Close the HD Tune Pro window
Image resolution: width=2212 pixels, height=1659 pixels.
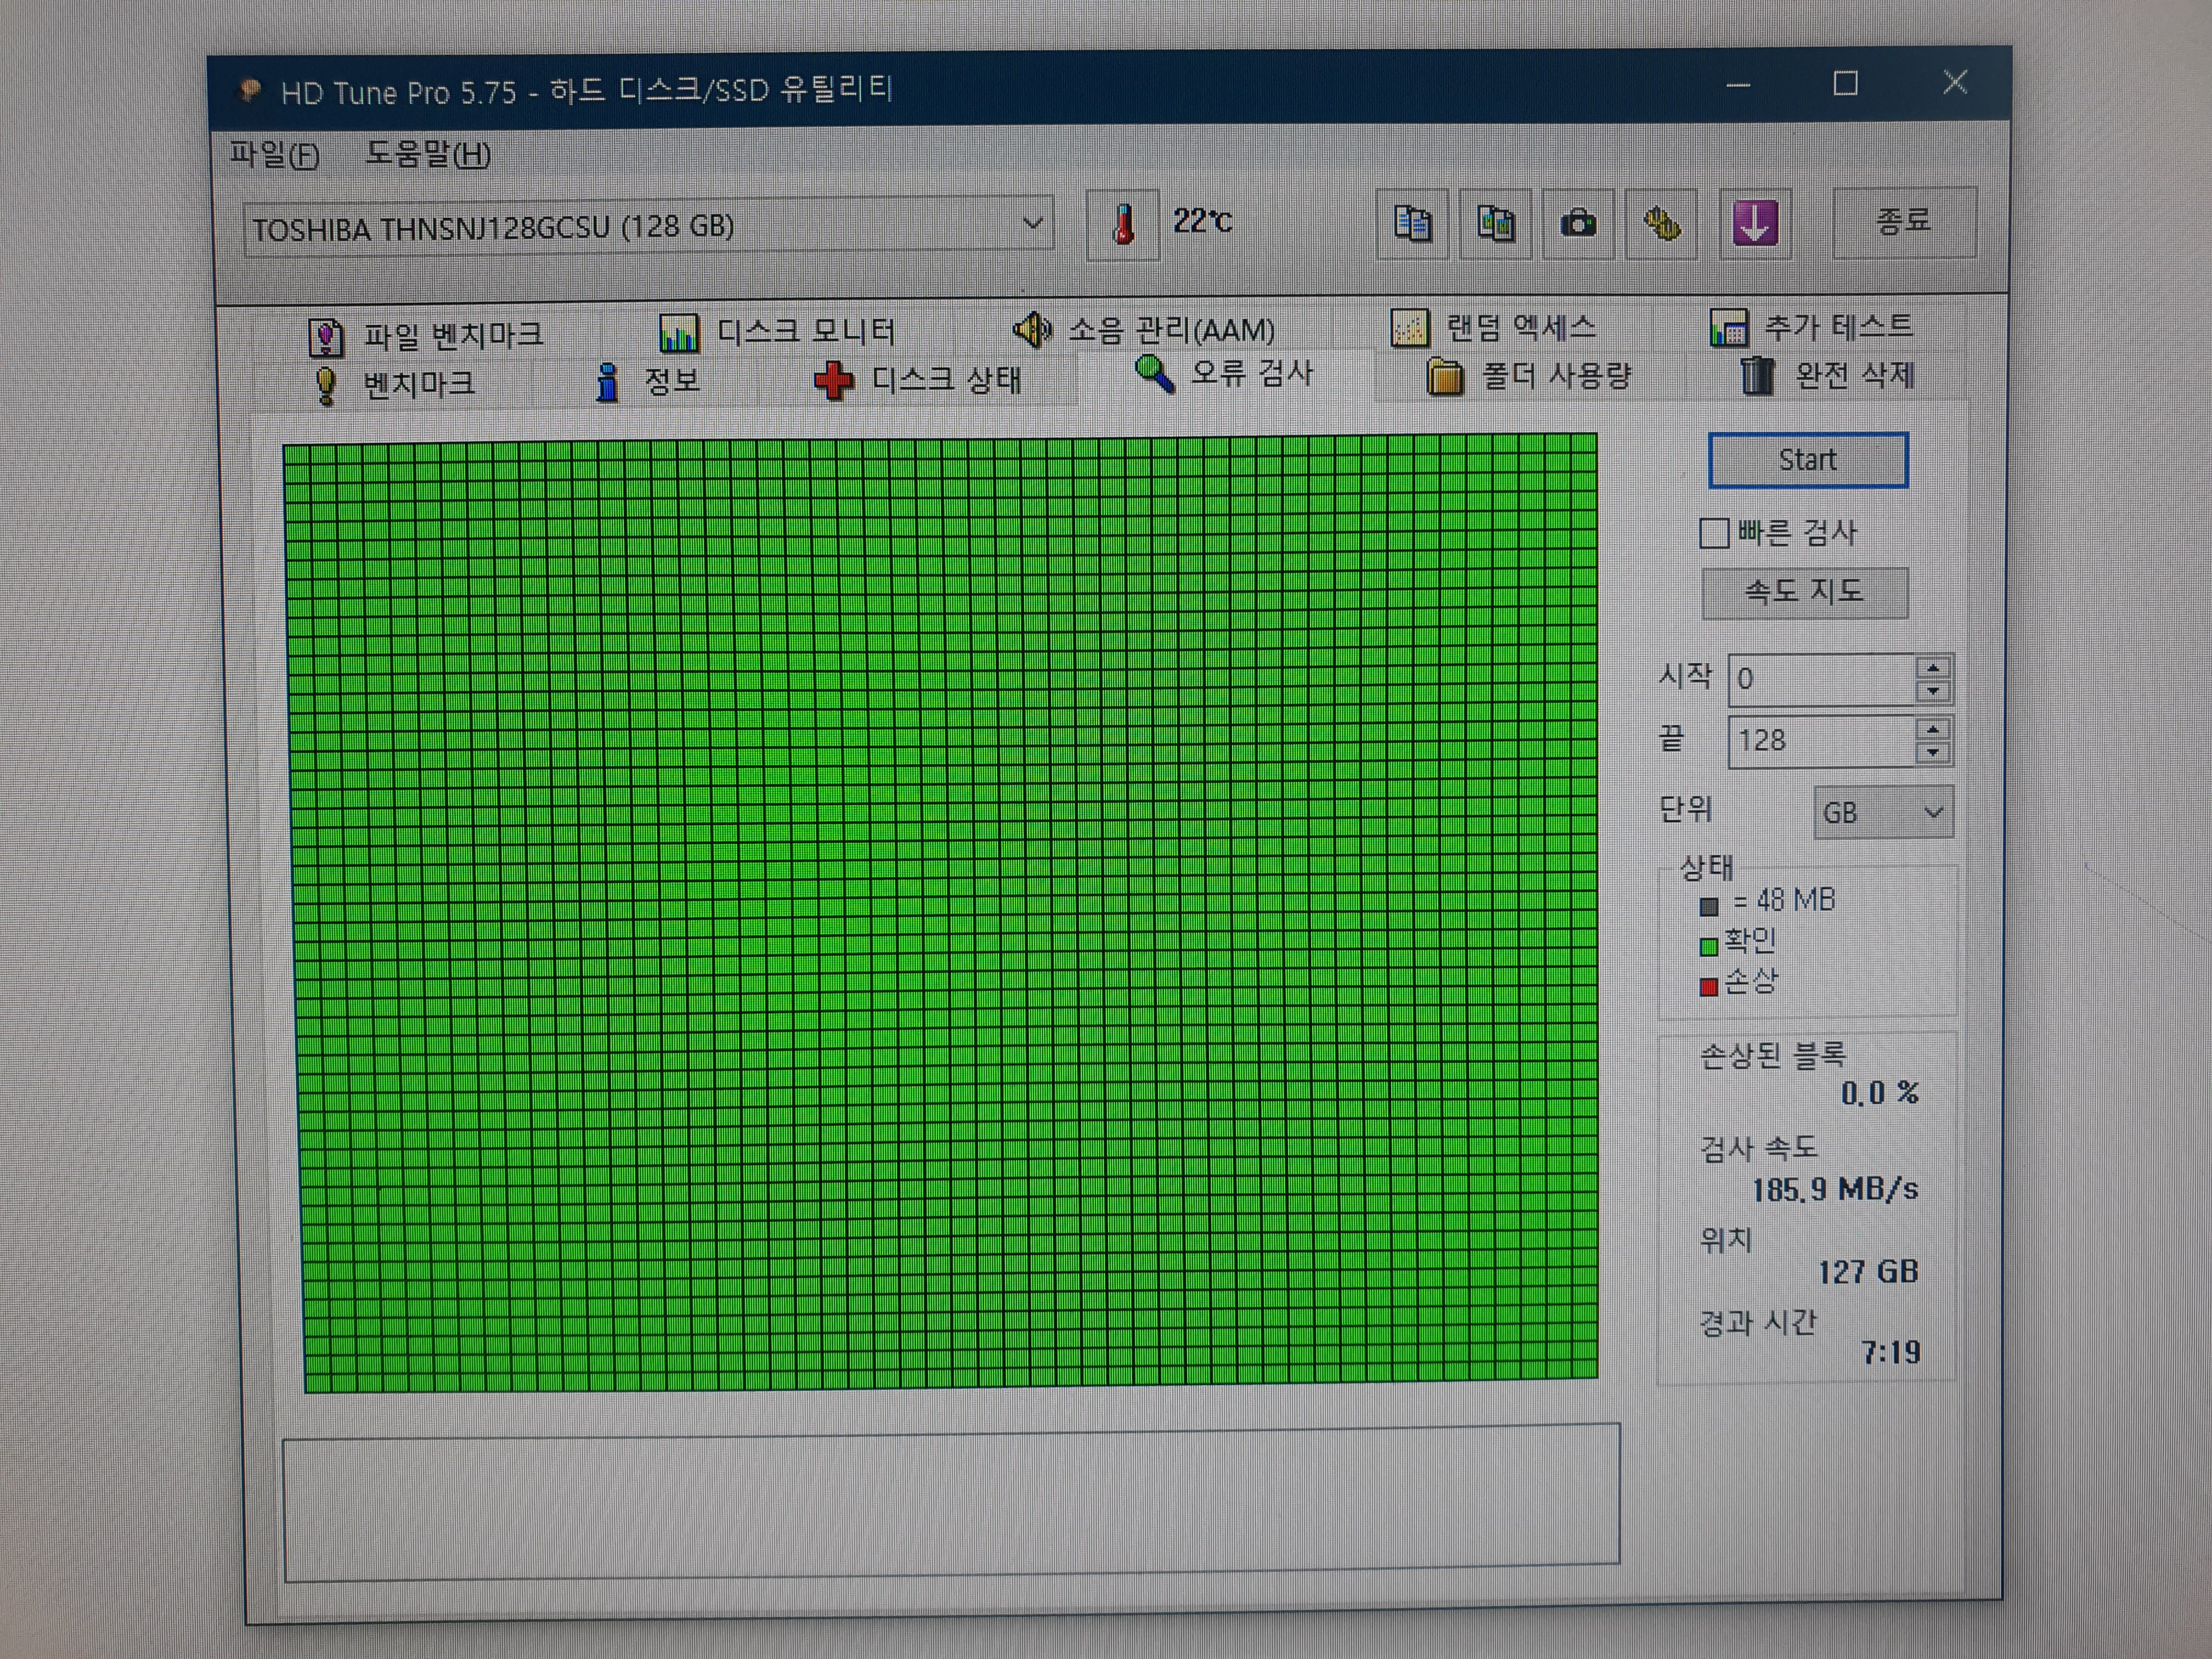click(1955, 82)
